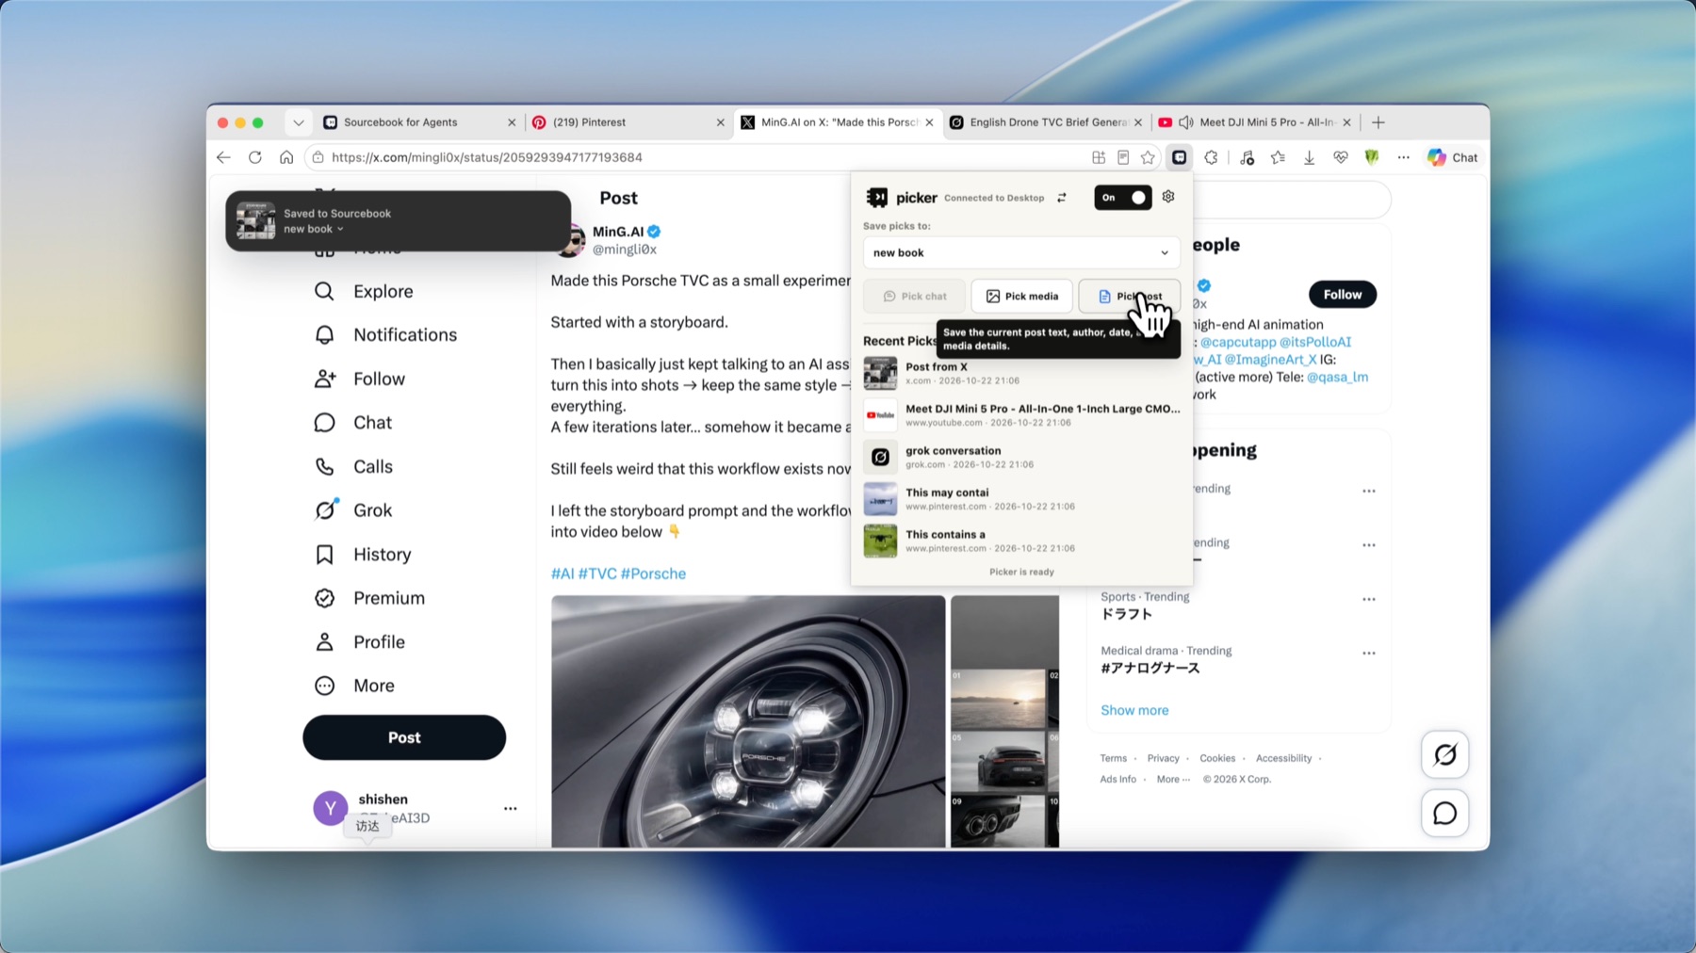Switch to Meet DJI Mini 5 Pro tab
The width and height of the screenshot is (1696, 953).
[x=1254, y=122]
